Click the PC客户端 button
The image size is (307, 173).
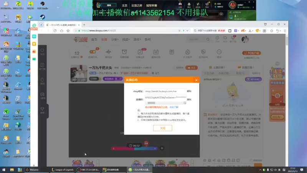click(x=252, y=53)
